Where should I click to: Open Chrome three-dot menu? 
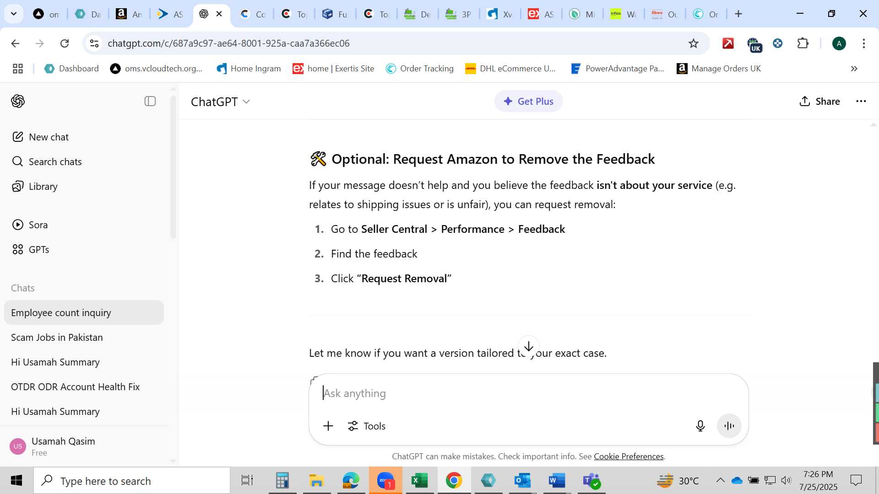click(863, 43)
